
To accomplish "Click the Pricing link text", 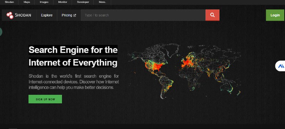I will point(67,15).
